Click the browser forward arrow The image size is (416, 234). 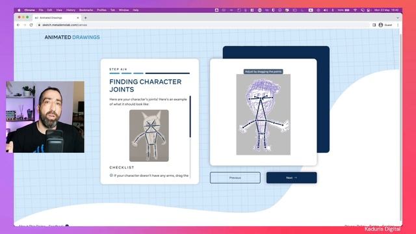tap(25, 25)
